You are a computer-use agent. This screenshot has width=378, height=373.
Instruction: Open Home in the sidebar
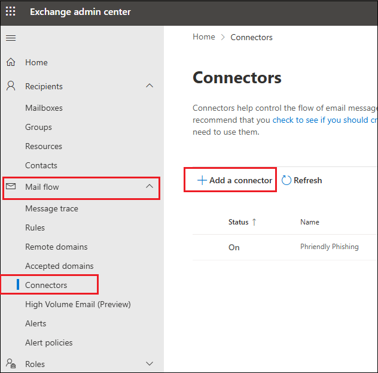36,62
